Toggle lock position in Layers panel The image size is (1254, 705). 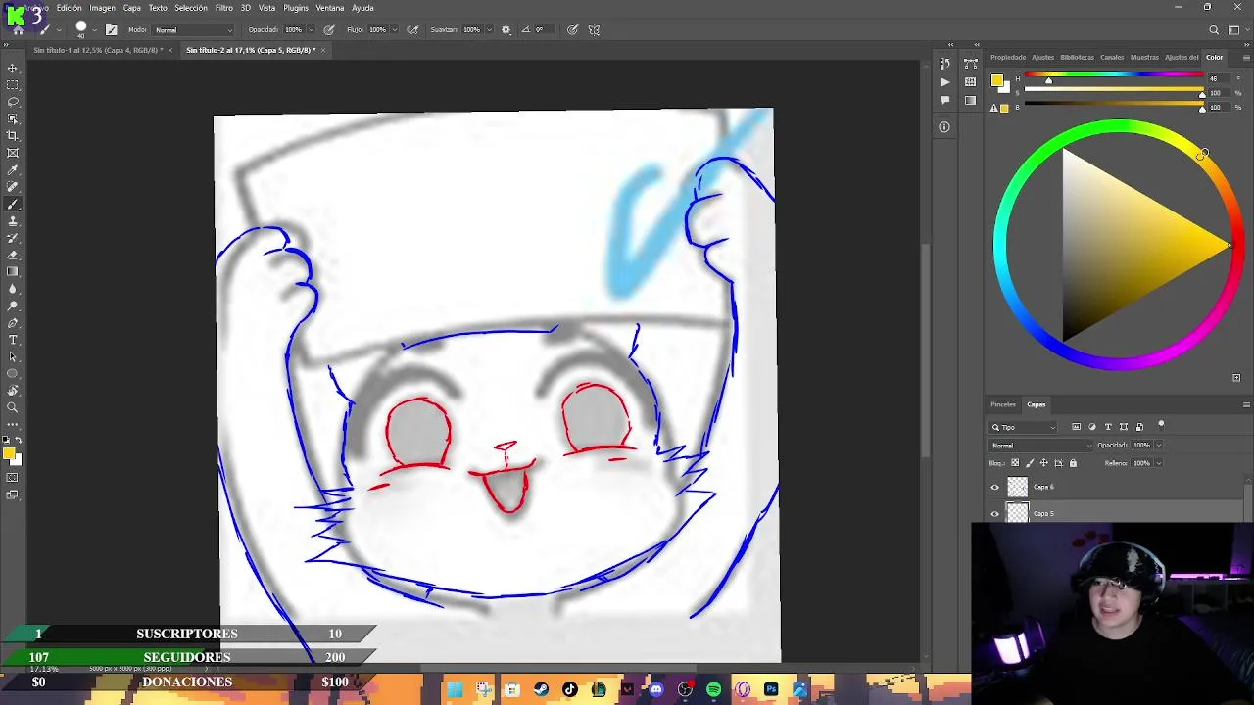(1043, 463)
